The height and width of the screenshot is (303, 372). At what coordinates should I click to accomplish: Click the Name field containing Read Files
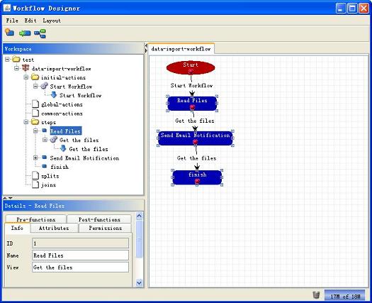click(x=81, y=255)
